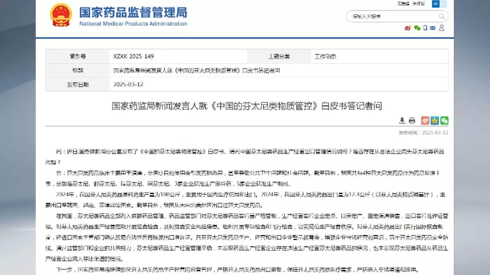
Task: Open the Weibo icon in the header
Action: point(408,28)
